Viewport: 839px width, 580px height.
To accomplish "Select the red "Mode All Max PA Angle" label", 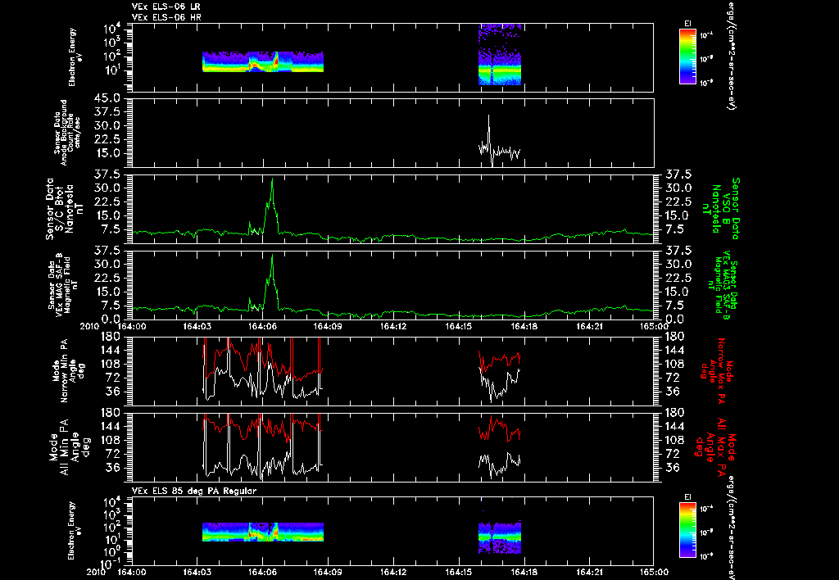I will (714, 447).
